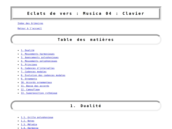Open subsection 1.3. Mélodie
Image resolution: width=172 pixels, height=129 pixels.
tap(29, 125)
